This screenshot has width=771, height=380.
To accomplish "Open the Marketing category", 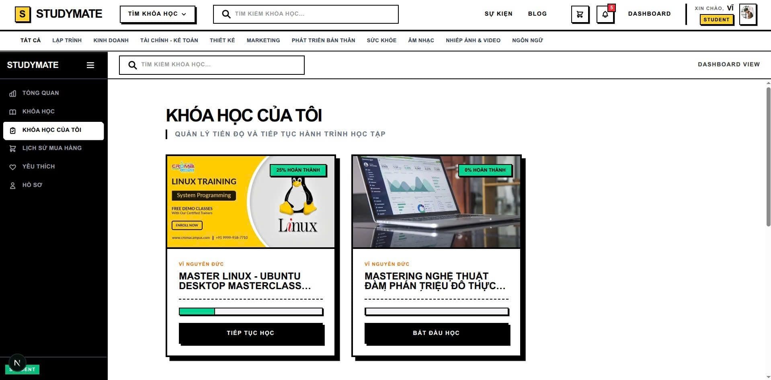I will click(263, 40).
